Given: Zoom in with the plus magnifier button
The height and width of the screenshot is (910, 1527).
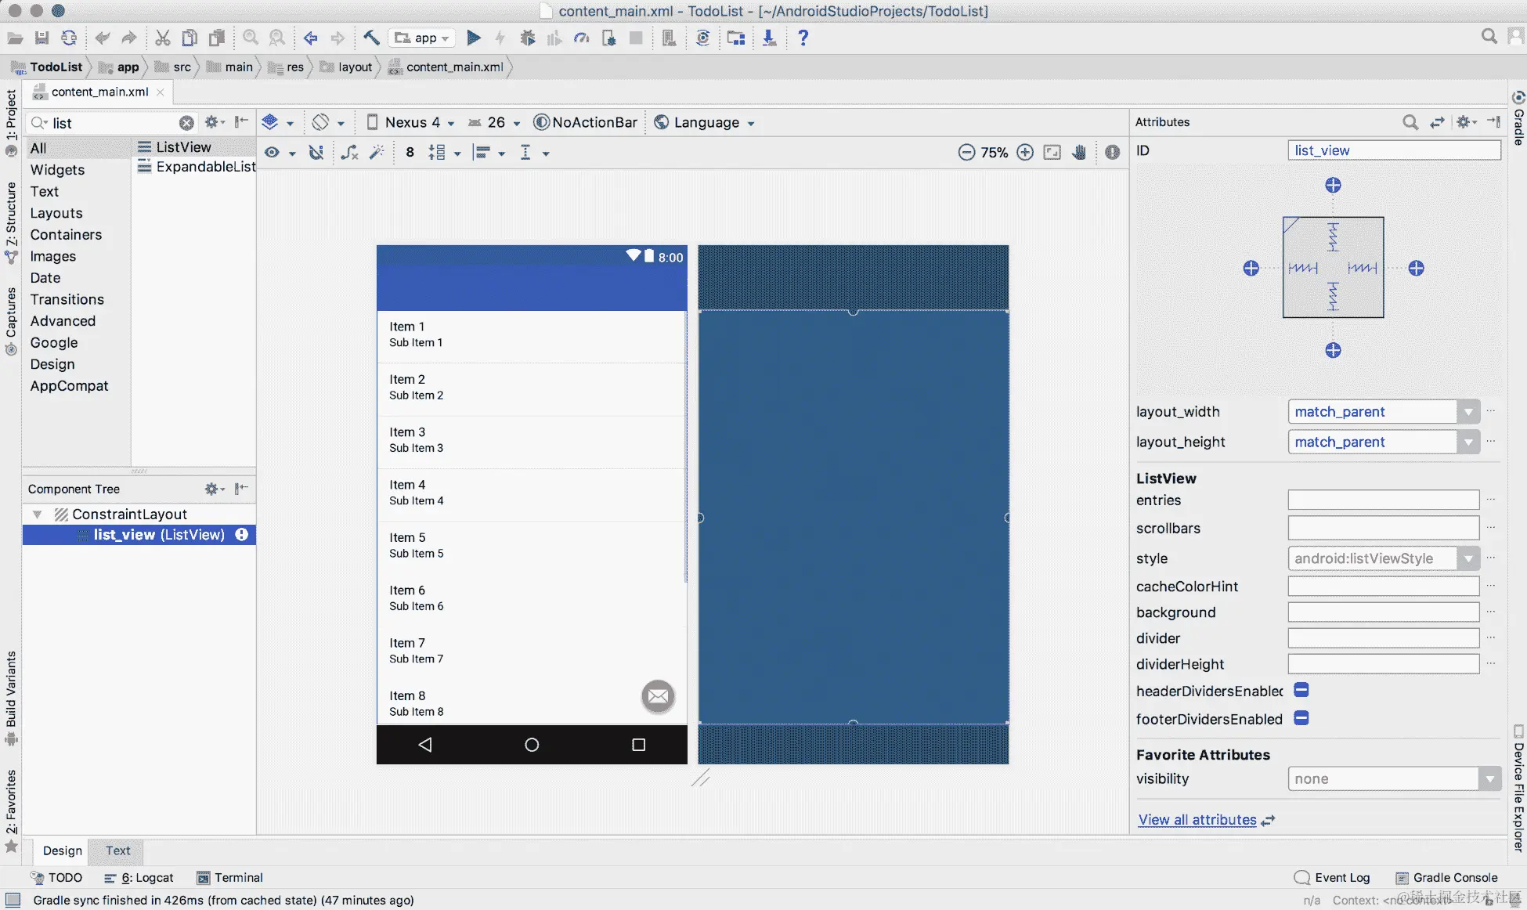Looking at the screenshot, I should pyautogui.click(x=1025, y=153).
